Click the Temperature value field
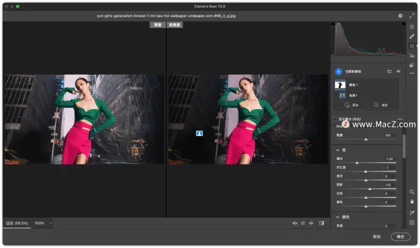 click(389, 226)
